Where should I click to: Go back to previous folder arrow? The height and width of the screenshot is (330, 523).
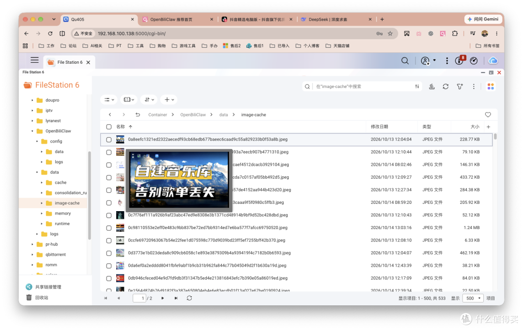(110, 115)
